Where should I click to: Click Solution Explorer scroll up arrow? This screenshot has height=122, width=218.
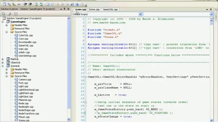[x=69, y=18]
